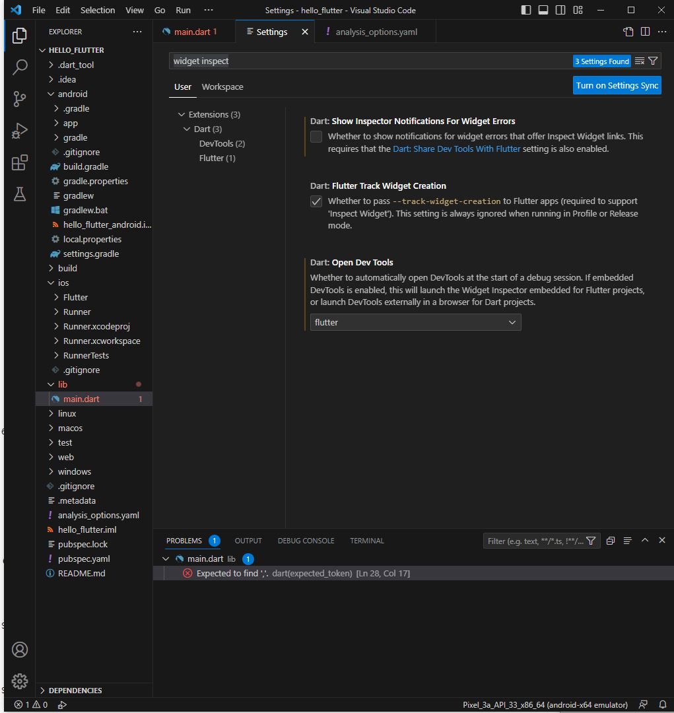Screen dimensions: 674x713
Task: Open the Open Dev Tools flutter dropdown
Action: (416, 322)
